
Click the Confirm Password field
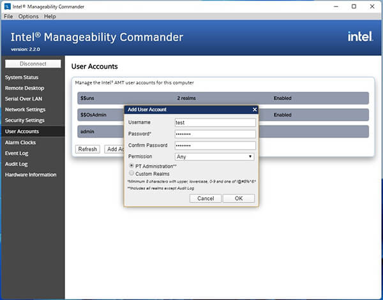point(215,145)
